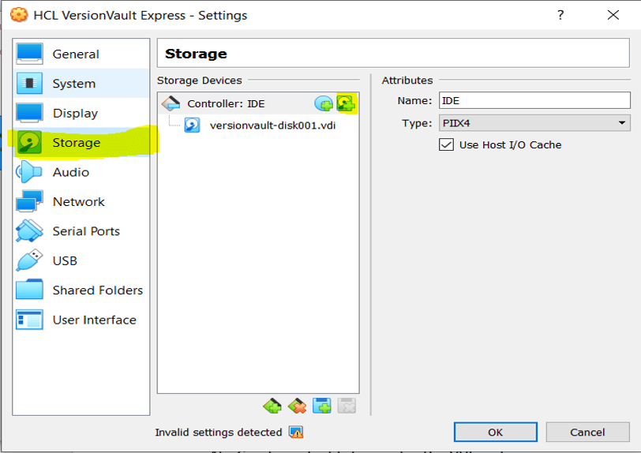Click the help question mark button
Image resolution: width=641 pixels, height=453 pixels.
(x=560, y=15)
